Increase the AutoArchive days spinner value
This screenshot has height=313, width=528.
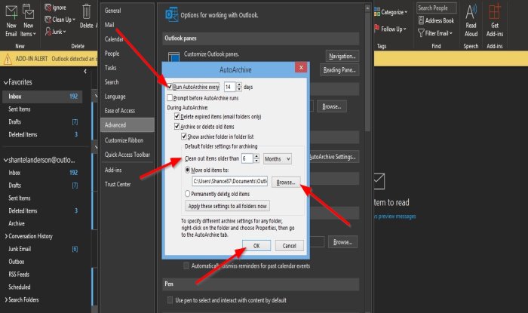click(x=239, y=84)
